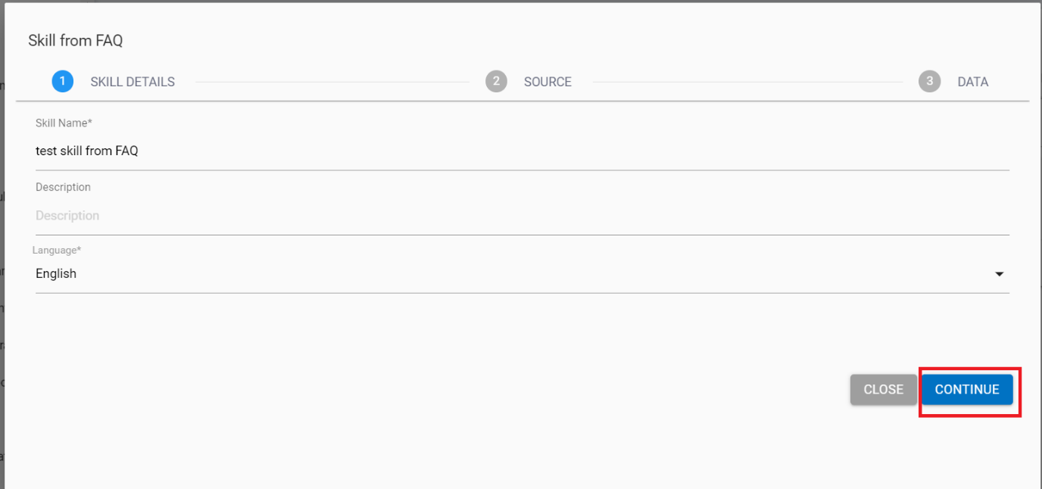Click the step 1 circle icon
The width and height of the screenshot is (1042, 489).
pyautogui.click(x=62, y=81)
